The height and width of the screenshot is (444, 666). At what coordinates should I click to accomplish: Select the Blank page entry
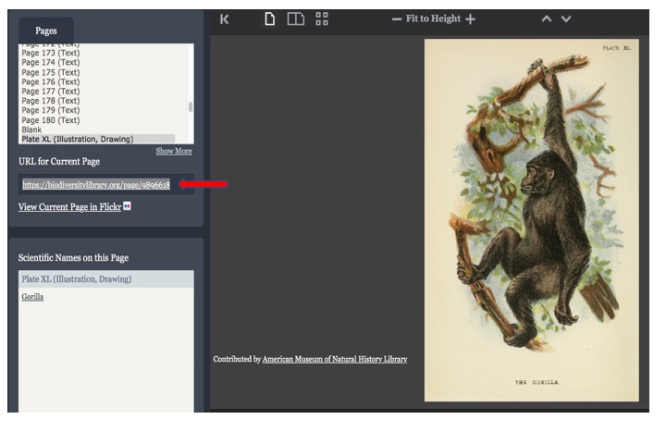[x=31, y=129]
